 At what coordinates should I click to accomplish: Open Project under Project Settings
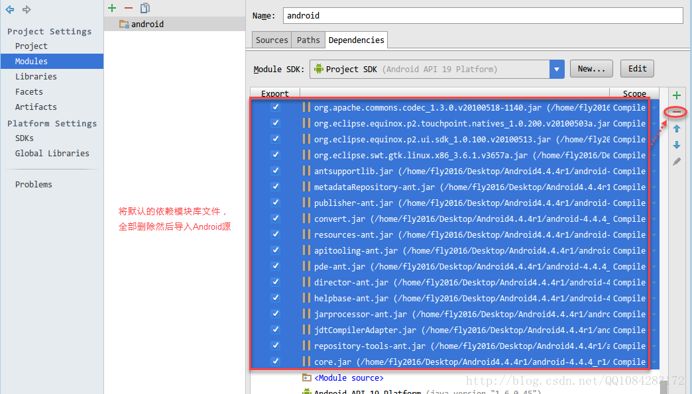[31, 46]
